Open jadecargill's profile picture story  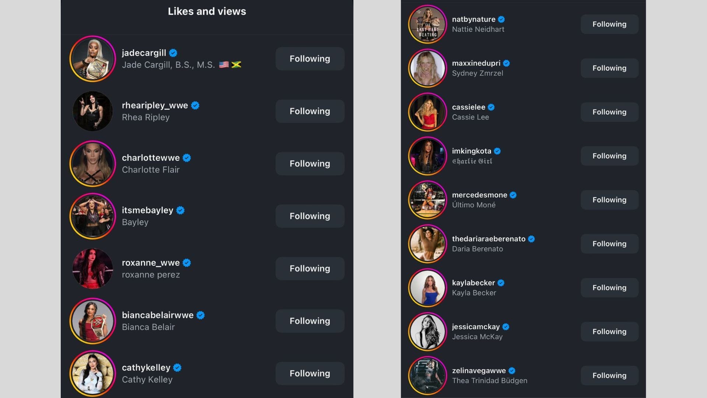pyautogui.click(x=92, y=59)
